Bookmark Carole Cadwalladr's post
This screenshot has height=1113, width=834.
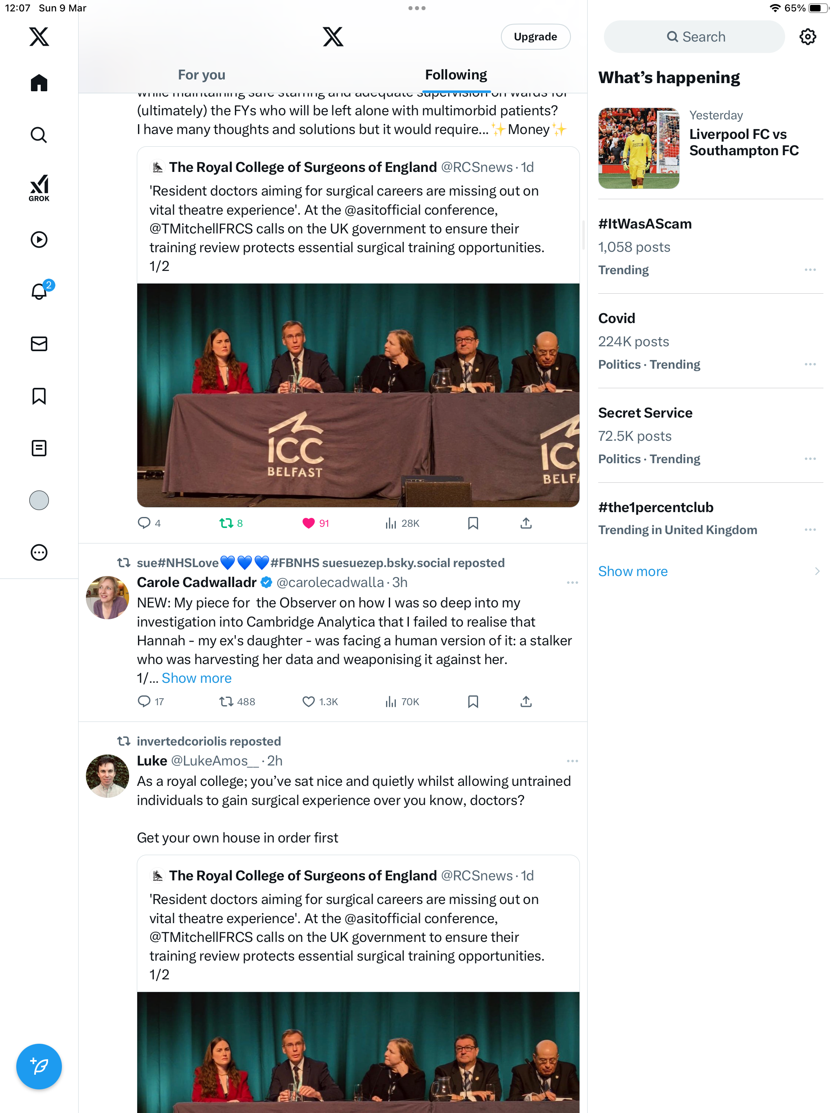click(473, 702)
